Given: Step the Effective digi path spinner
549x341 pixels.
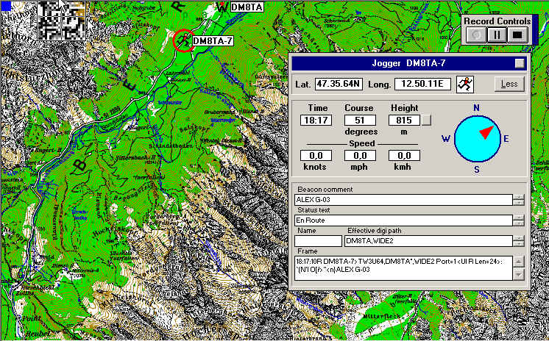Looking at the screenshot, I should tap(519, 241).
